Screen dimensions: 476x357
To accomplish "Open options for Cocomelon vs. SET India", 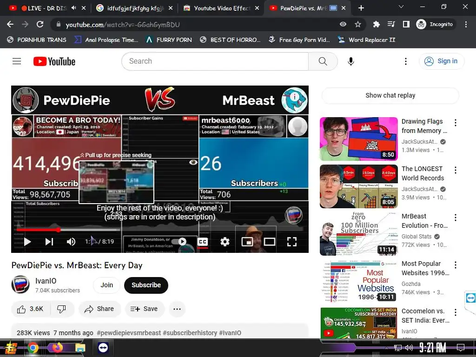I will 456,312.
